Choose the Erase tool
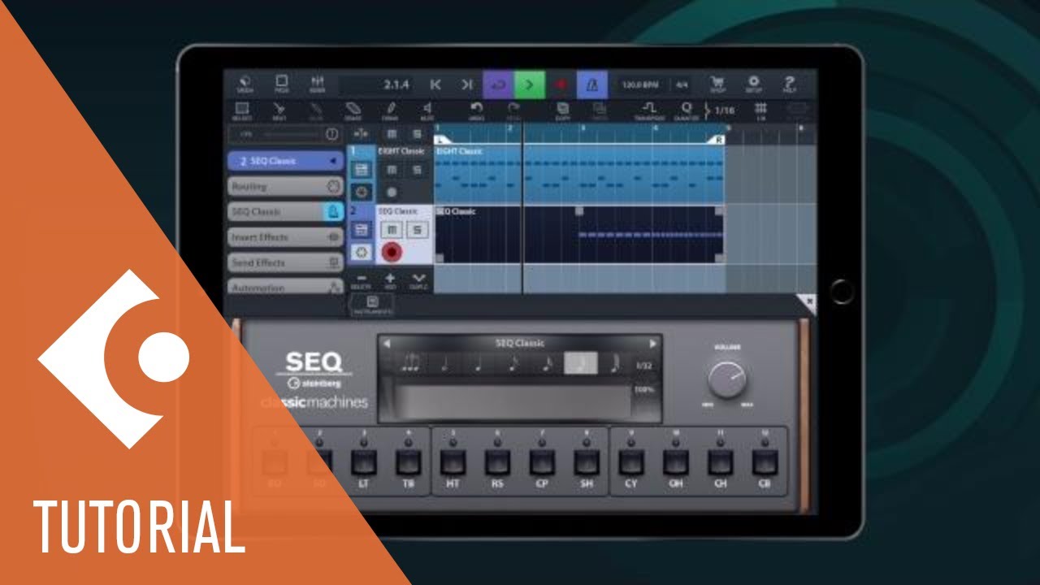 (x=353, y=110)
